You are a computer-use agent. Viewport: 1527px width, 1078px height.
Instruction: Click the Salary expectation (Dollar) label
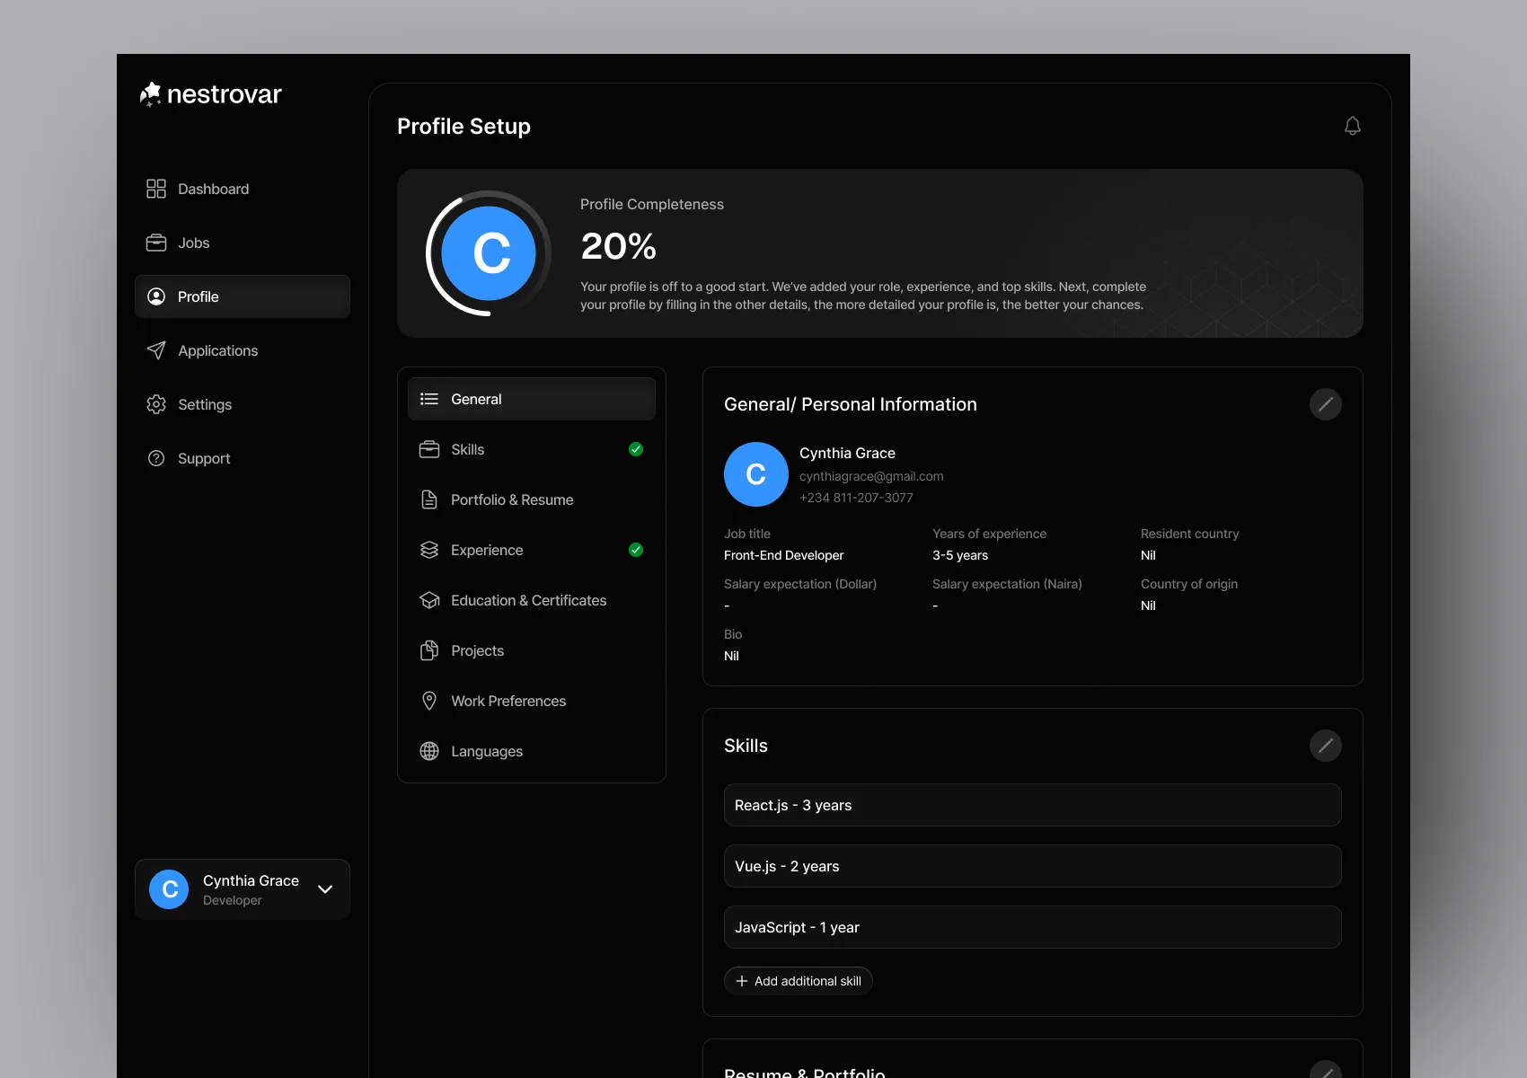click(800, 584)
